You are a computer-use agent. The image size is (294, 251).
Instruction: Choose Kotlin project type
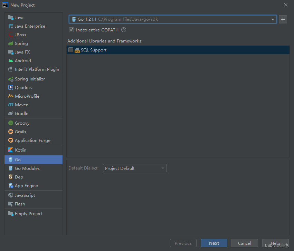tap(34, 150)
